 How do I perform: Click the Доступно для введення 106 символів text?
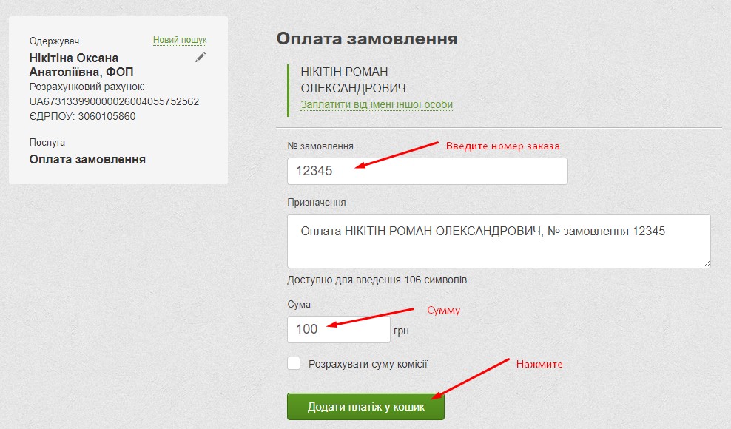pos(379,280)
